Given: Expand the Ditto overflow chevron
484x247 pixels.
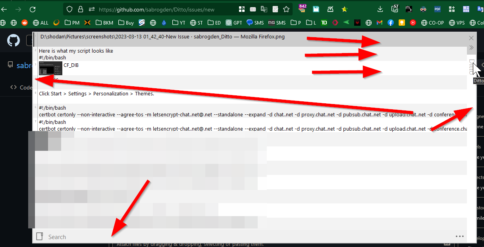Looking at the screenshot, I should tap(471, 47).
